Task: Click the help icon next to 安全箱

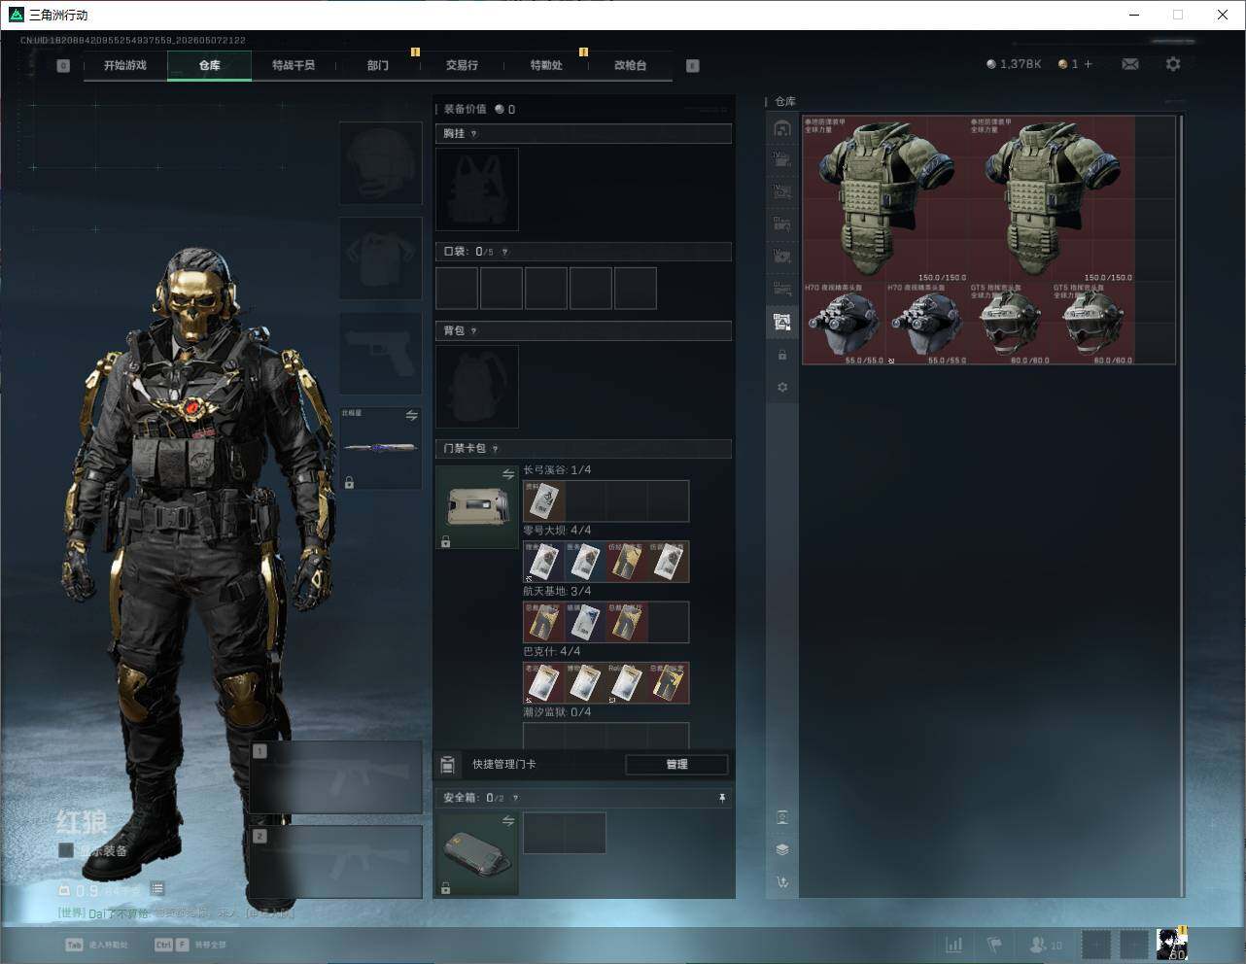Action: pyautogui.click(x=515, y=798)
